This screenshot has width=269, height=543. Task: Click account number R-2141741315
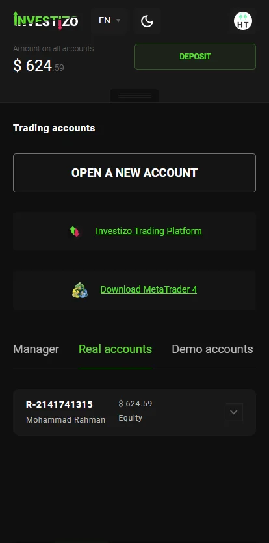(60, 404)
